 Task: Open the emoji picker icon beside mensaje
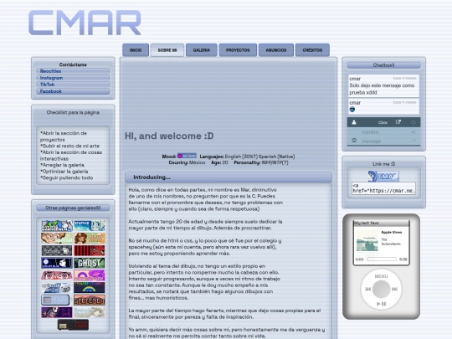tap(354, 141)
